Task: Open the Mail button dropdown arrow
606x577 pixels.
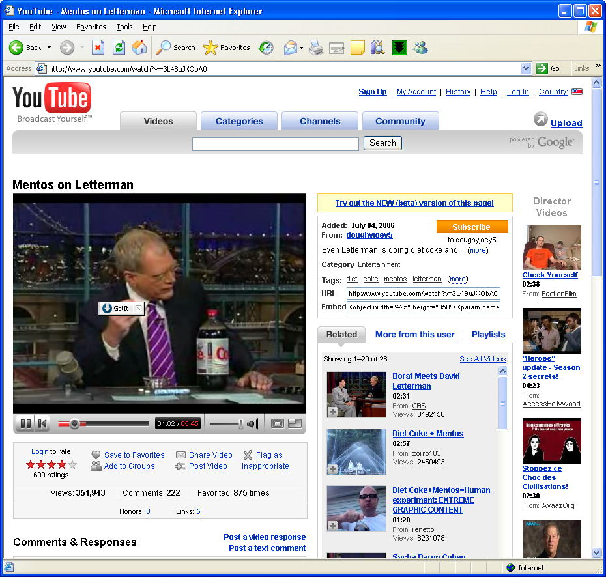Action: 301,48
